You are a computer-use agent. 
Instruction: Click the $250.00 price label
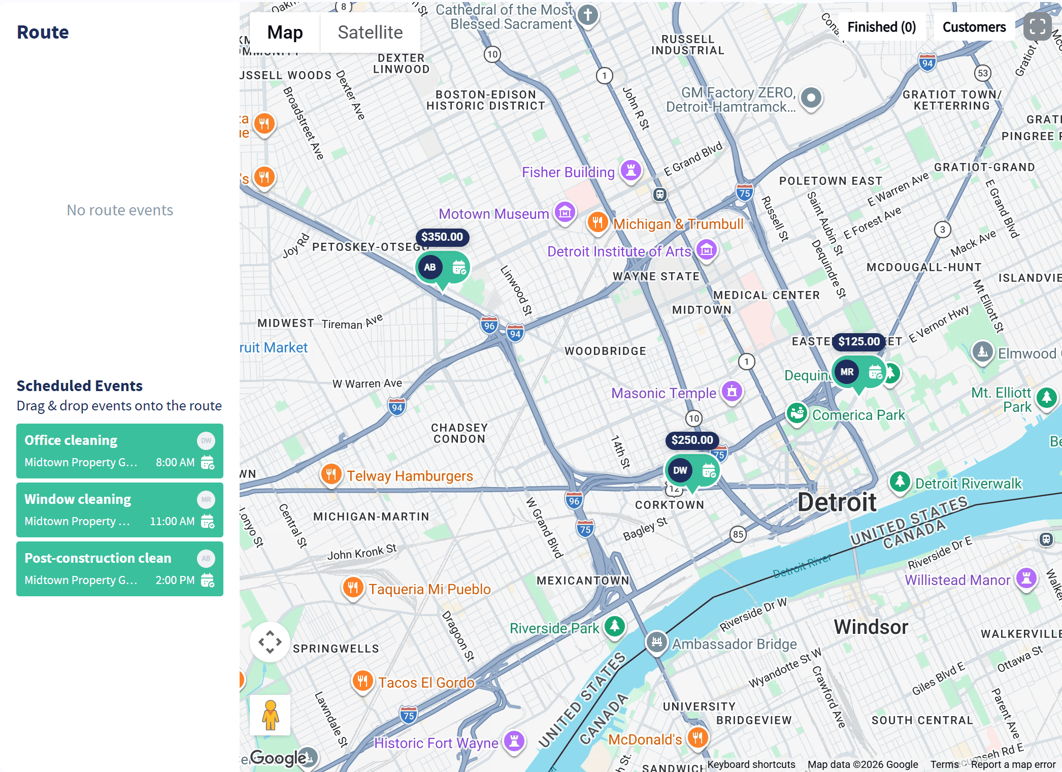692,440
